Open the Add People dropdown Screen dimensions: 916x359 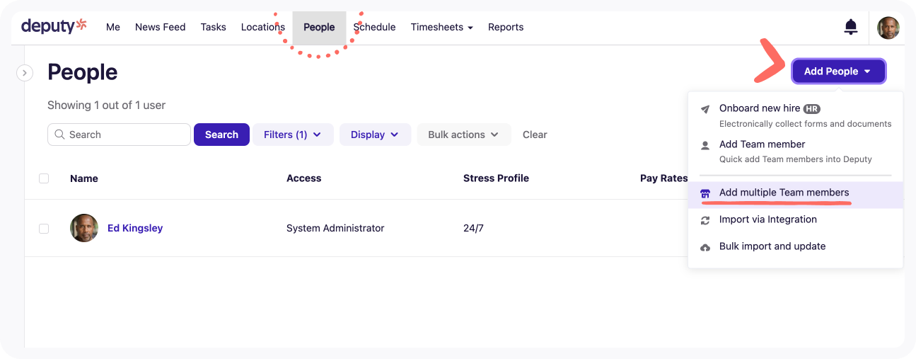coord(838,72)
